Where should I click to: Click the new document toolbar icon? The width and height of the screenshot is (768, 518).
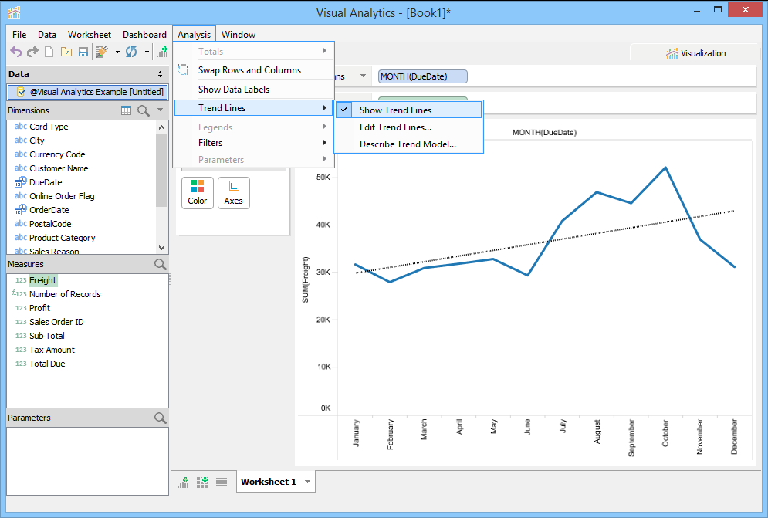click(49, 52)
